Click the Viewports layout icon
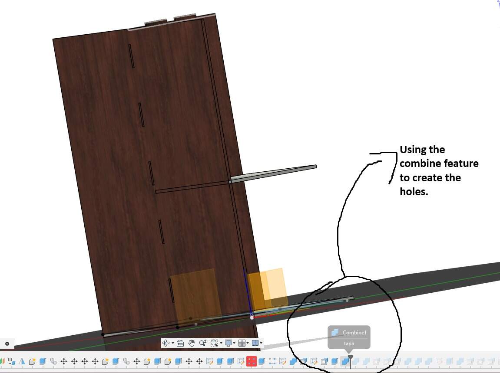 255,343
